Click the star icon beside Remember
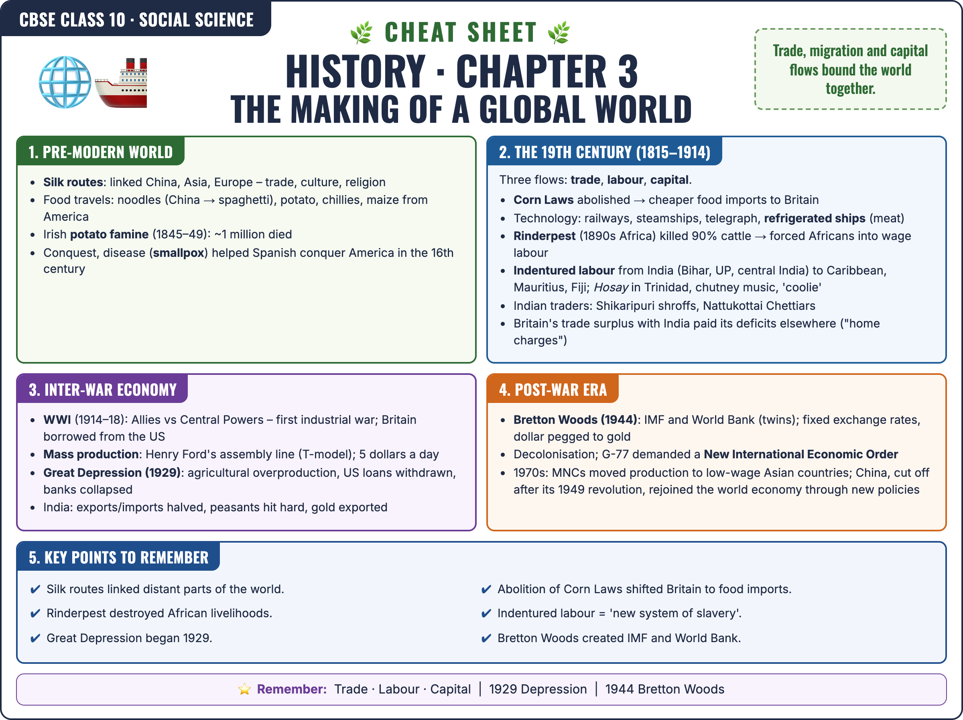Image resolution: width=963 pixels, height=720 pixels. (245, 689)
